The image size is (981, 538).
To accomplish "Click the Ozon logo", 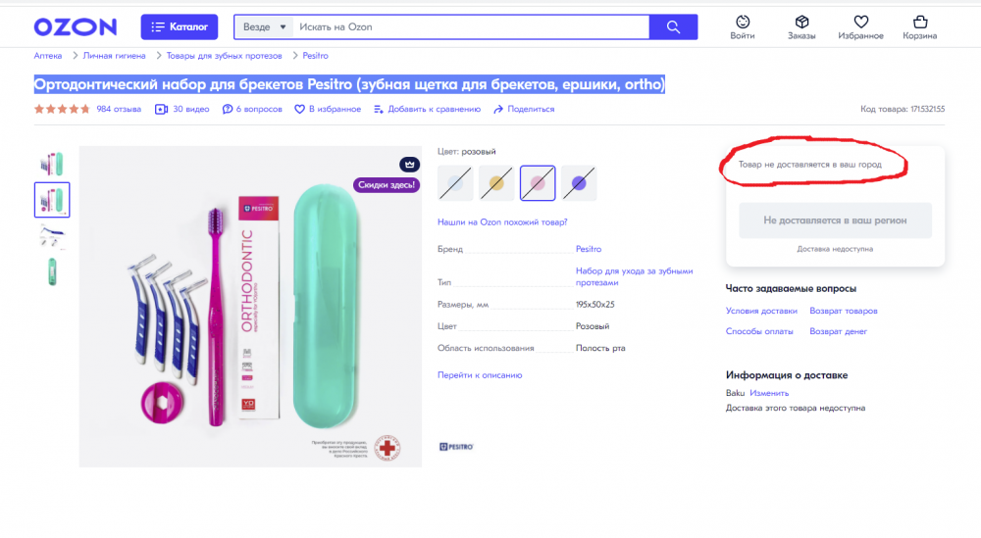I will [x=75, y=26].
